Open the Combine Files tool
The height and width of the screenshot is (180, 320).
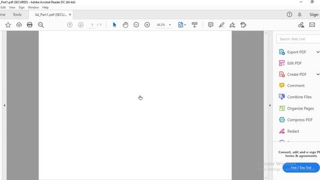click(295, 97)
